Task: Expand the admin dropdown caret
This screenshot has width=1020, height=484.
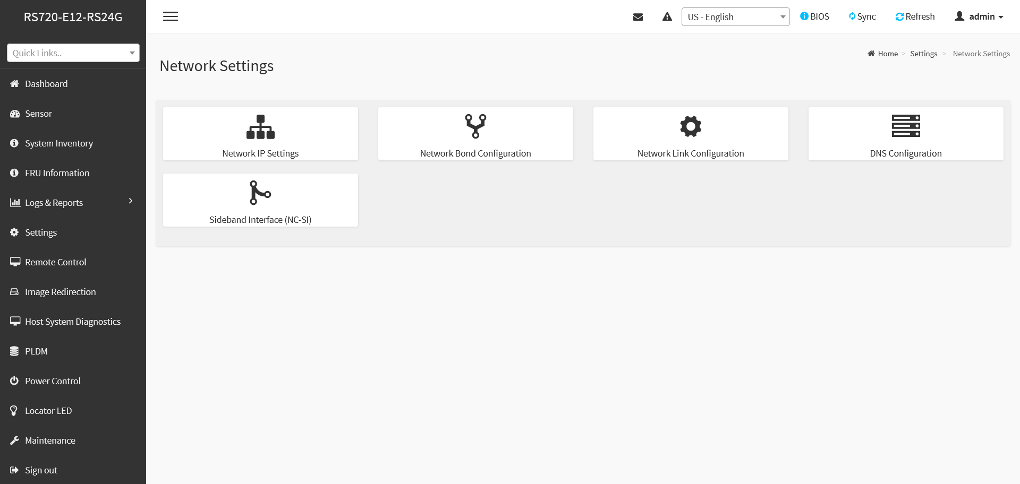Action: tap(1001, 18)
